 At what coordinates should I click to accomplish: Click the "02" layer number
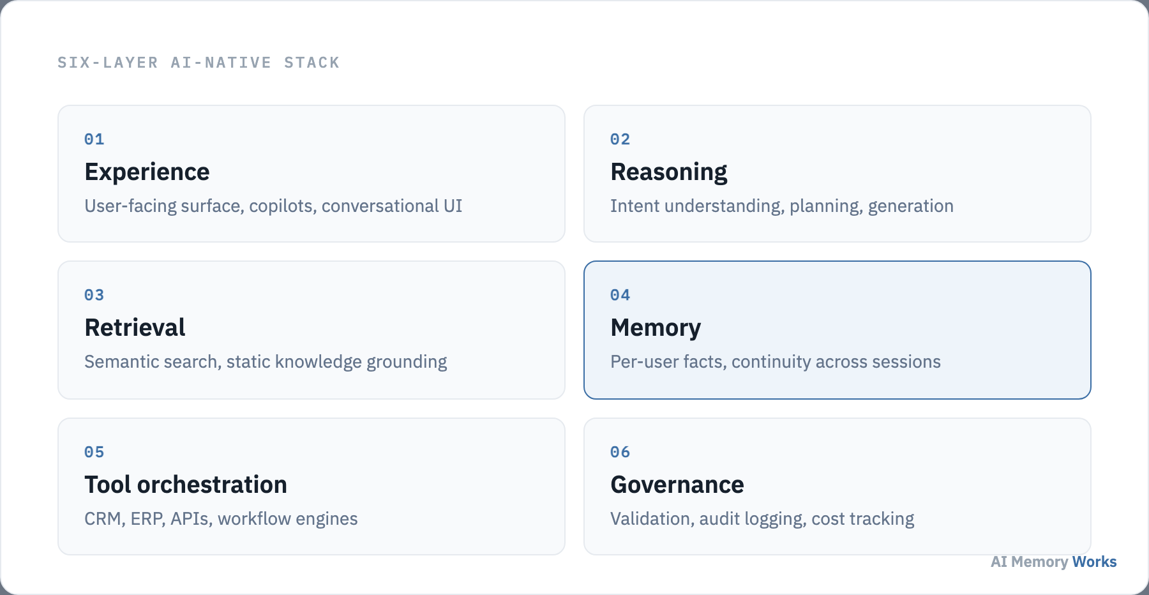point(620,139)
